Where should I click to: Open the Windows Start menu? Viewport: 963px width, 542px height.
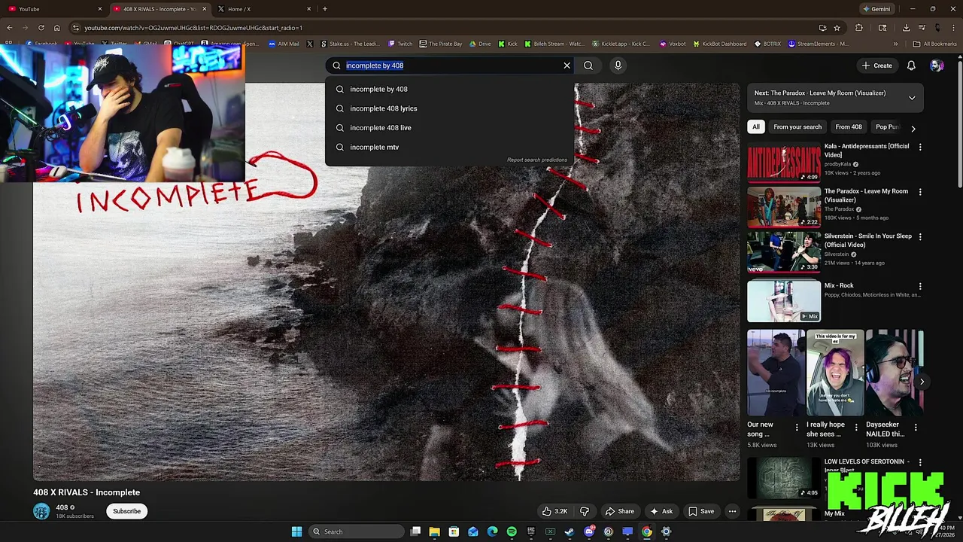(296, 531)
